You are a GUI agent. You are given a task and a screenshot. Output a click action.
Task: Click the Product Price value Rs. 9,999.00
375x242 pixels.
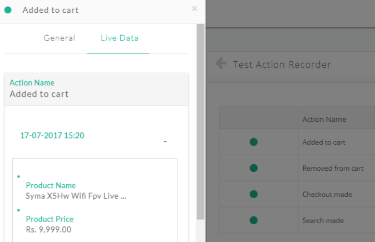tap(48, 230)
